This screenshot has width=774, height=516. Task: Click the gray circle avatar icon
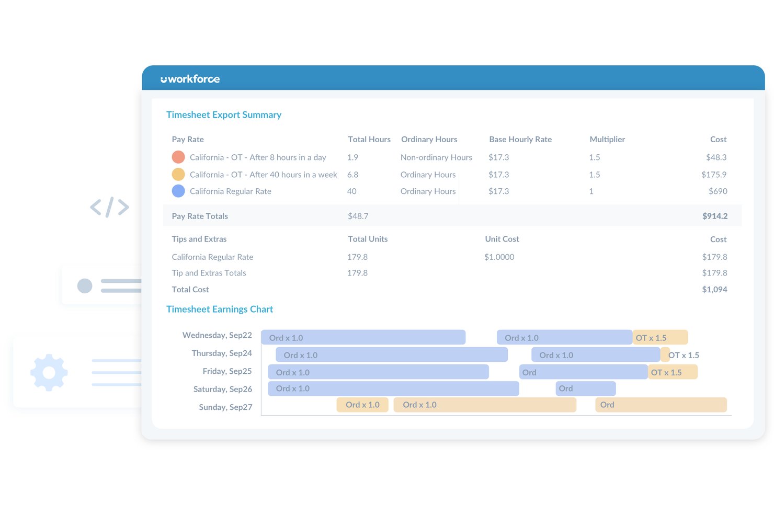tap(85, 285)
